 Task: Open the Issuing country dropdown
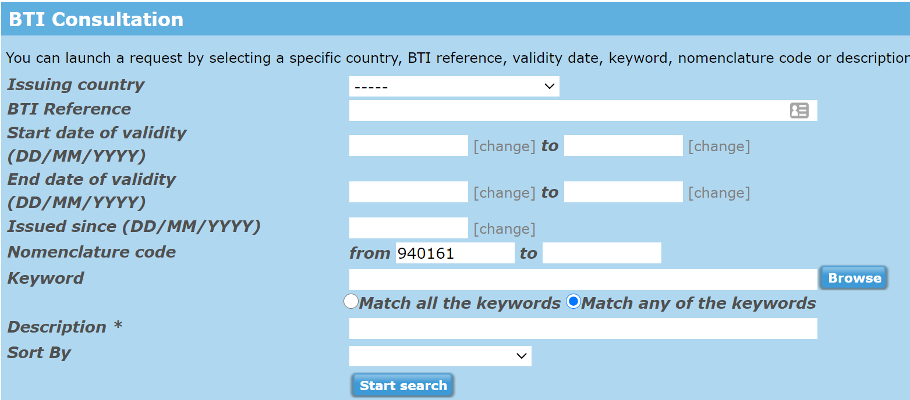pyautogui.click(x=454, y=87)
